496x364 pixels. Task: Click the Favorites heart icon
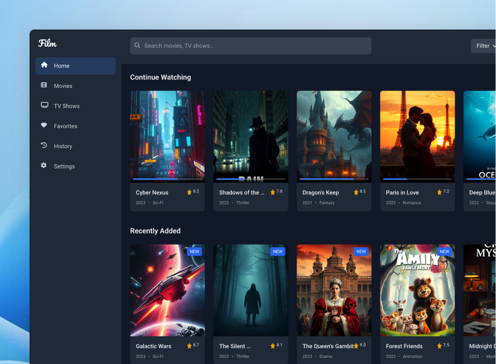coord(44,126)
